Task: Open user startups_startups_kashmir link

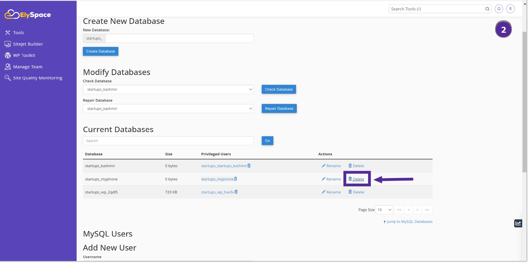Action: coord(224,166)
